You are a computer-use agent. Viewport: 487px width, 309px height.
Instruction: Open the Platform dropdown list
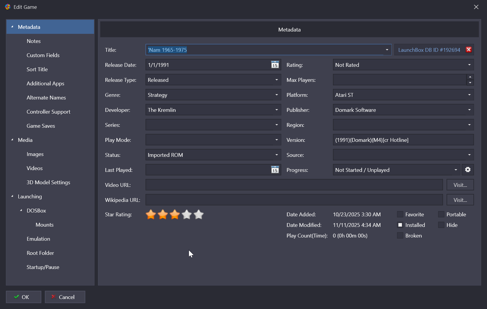click(x=469, y=95)
